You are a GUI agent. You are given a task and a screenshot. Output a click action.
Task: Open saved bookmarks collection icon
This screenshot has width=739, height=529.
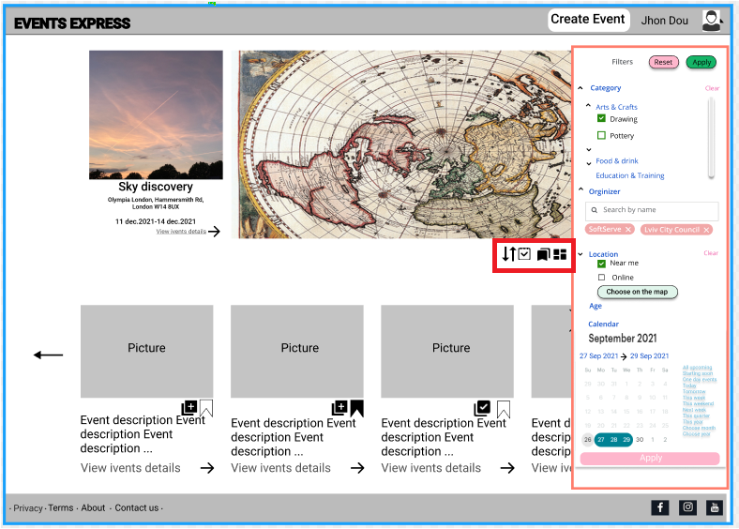click(x=543, y=254)
